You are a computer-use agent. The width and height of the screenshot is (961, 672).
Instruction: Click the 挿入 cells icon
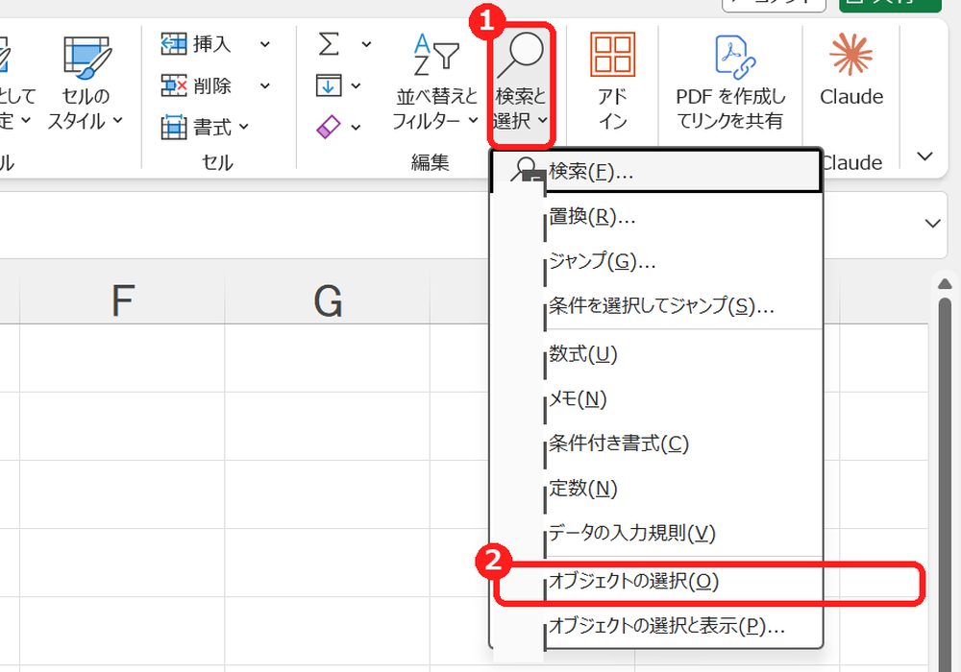pos(174,44)
